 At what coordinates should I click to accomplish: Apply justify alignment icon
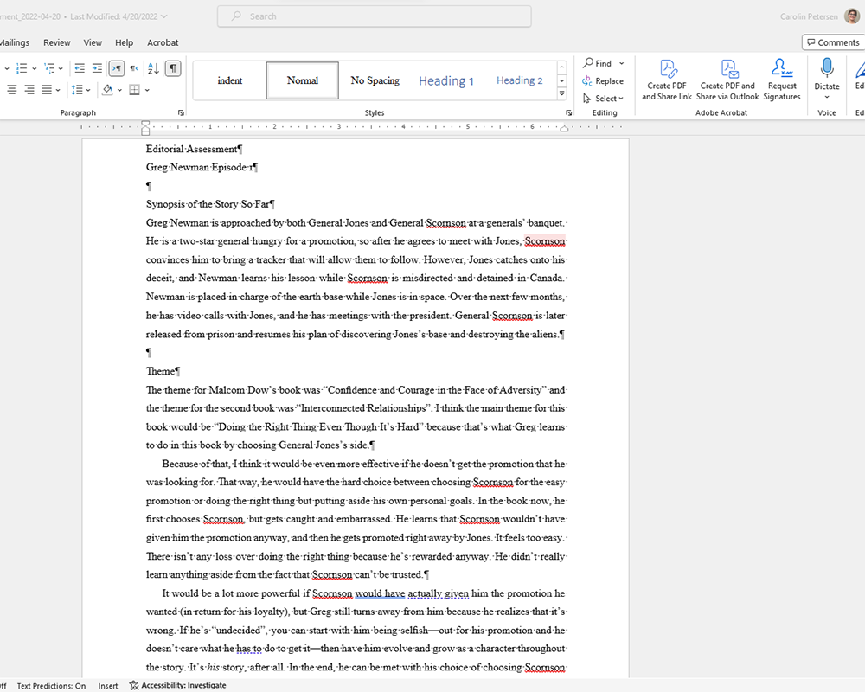pyautogui.click(x=48, y=89)
